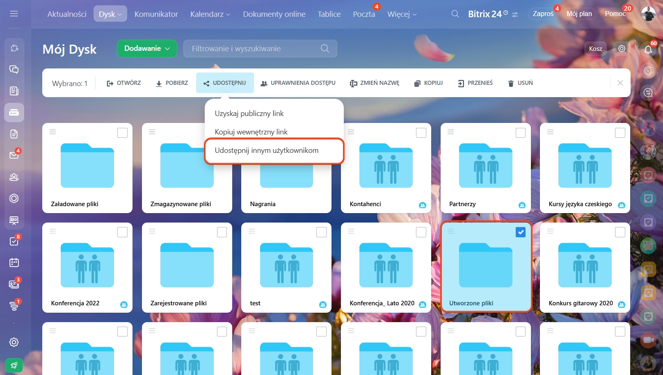The height and width of the screenshot is (375, 663).
Task: Uncheck the Utworzone pliki folder checkbox
Action: coord(521,232)
